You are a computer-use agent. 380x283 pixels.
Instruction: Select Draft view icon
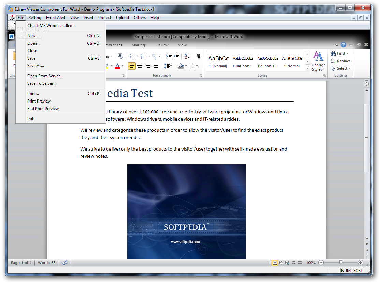pyautogui.click(x=300, y=263)
